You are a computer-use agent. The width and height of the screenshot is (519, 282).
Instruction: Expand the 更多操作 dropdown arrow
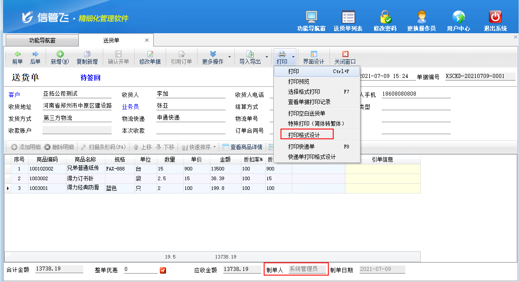click(229, 57)
